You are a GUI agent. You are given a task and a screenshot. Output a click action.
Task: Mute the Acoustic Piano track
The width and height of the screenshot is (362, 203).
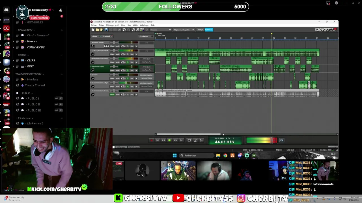pyautogui.click(x=112, y=46)
